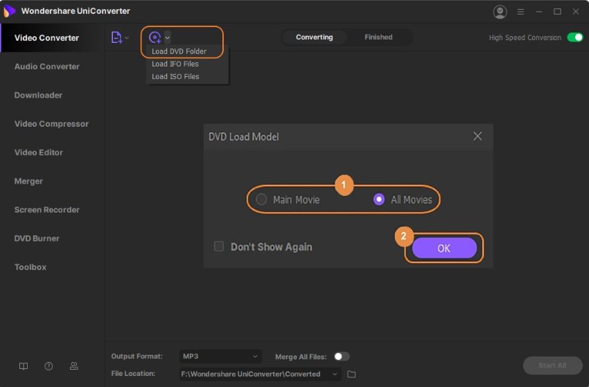The width and height of the screenshot is (589, 387).
Task: Open Screen Recorder in sidebar
Action: [47, 210]
